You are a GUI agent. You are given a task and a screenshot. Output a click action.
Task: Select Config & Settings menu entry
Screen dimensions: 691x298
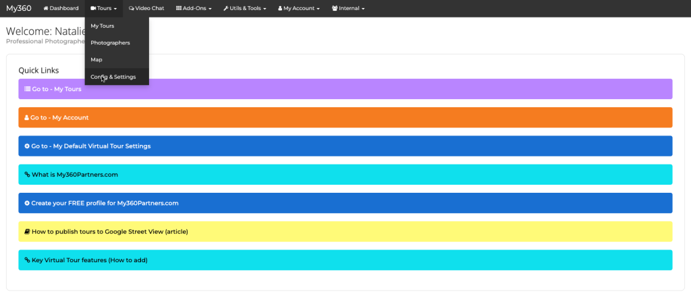[117, 77]
